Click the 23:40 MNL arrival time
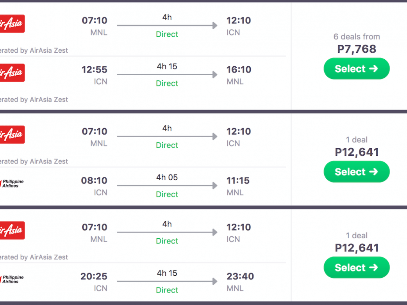The width and height of the screenshot is (407, 305). click(240, 277)
